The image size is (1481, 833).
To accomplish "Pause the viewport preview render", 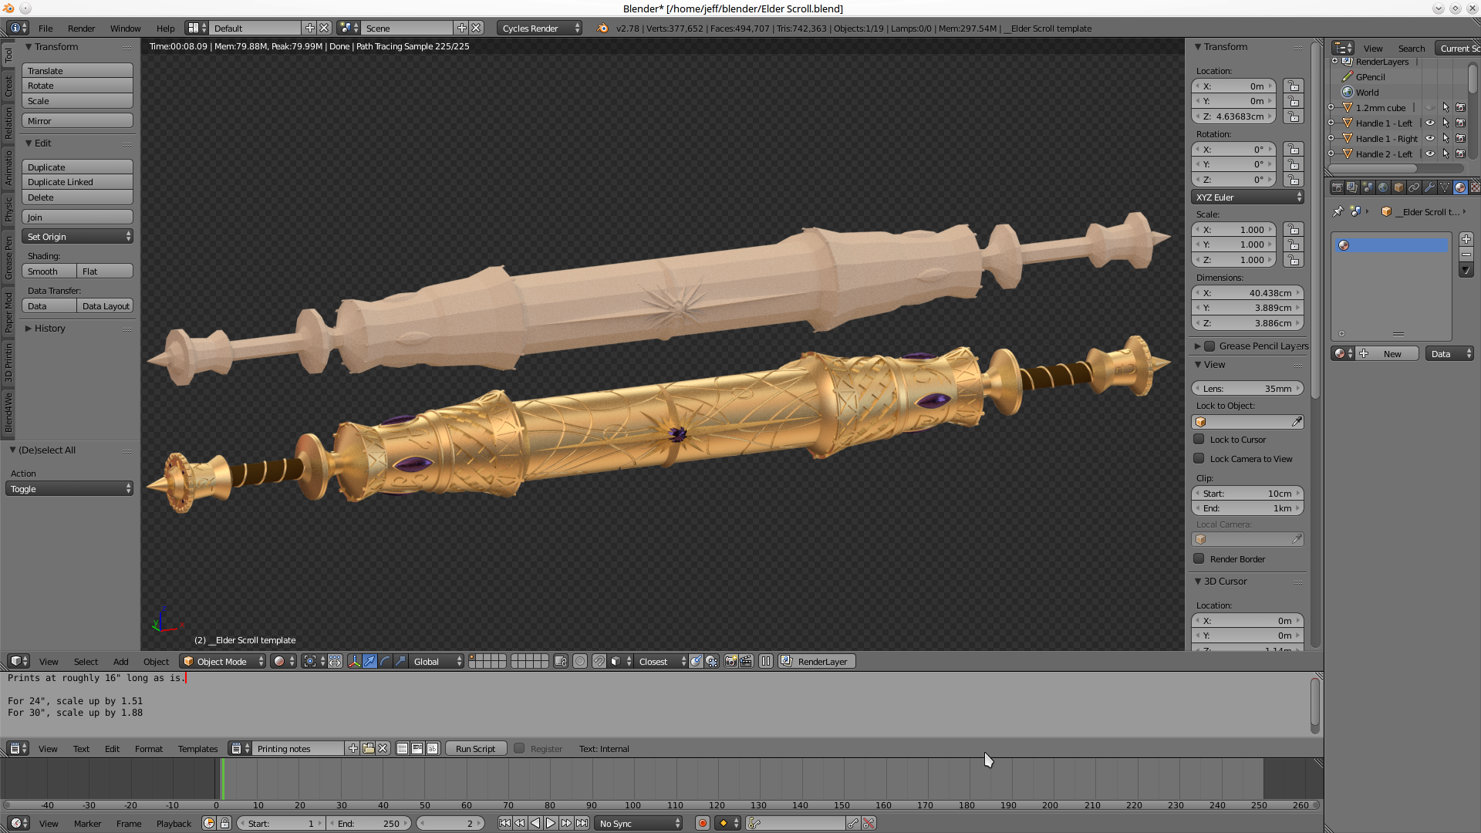I will [766, 661].
